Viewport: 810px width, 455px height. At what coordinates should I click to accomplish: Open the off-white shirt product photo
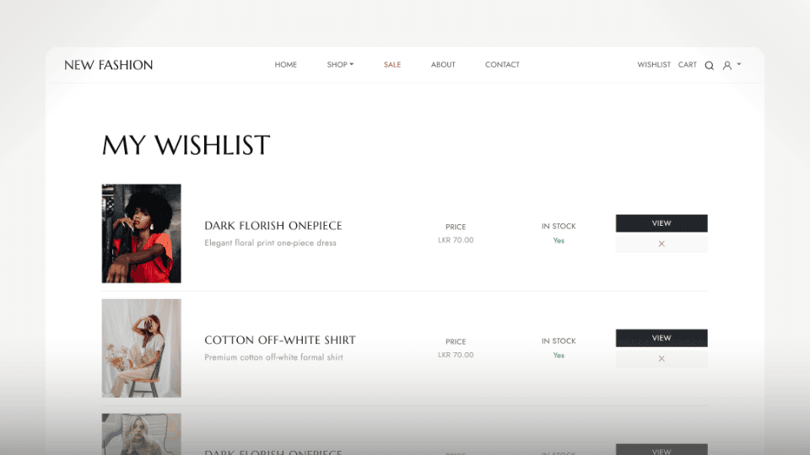141,348
